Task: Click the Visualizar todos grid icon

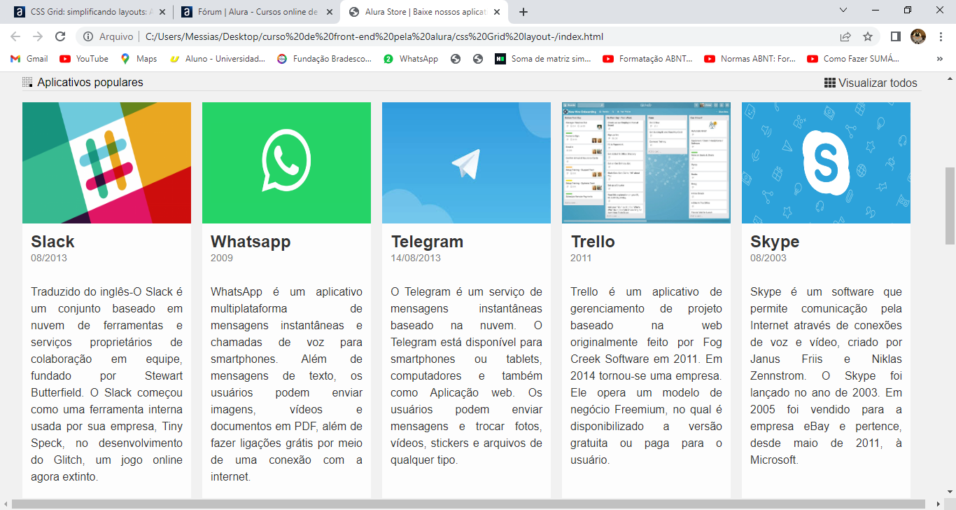Action: pyautogui.click(x=830, y=83)
